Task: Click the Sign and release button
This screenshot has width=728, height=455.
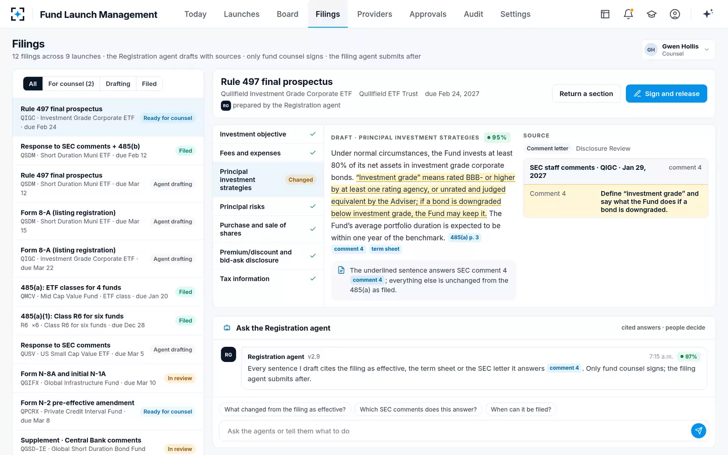Action: [666, 94]
